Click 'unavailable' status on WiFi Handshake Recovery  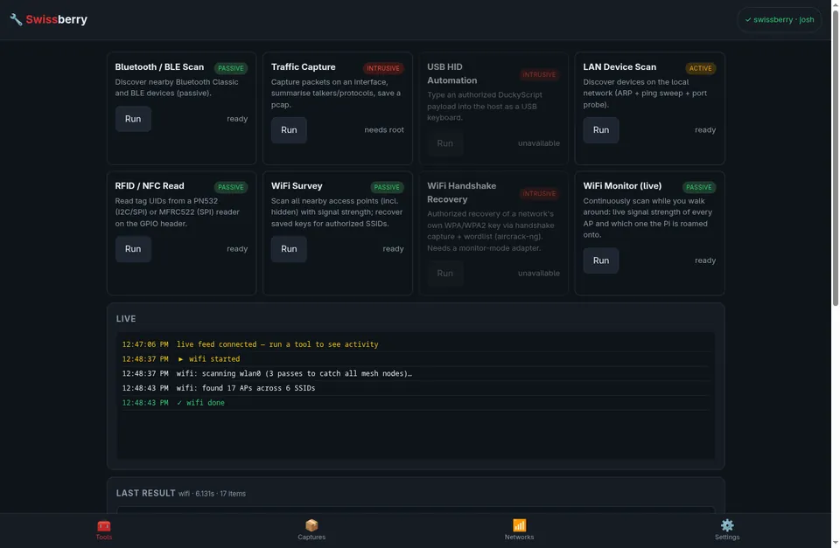pyautogui.click(x=538, y=274)
